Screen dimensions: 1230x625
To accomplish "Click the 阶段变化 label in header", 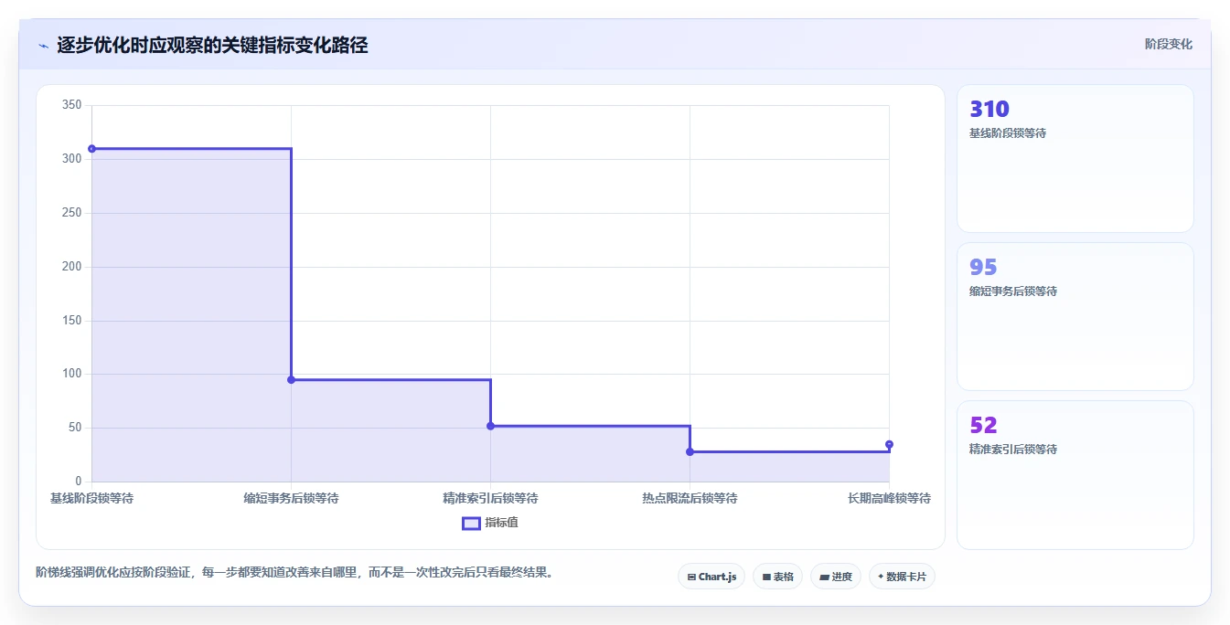I will 1168,44.
